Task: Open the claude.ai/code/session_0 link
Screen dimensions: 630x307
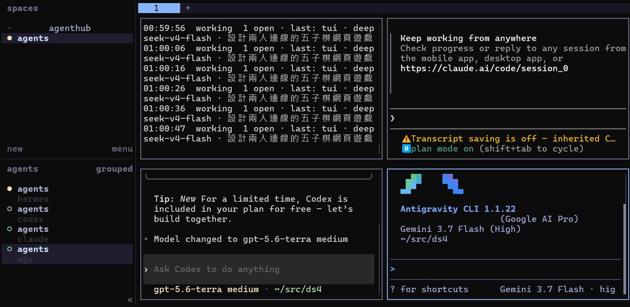Action: 484,68
